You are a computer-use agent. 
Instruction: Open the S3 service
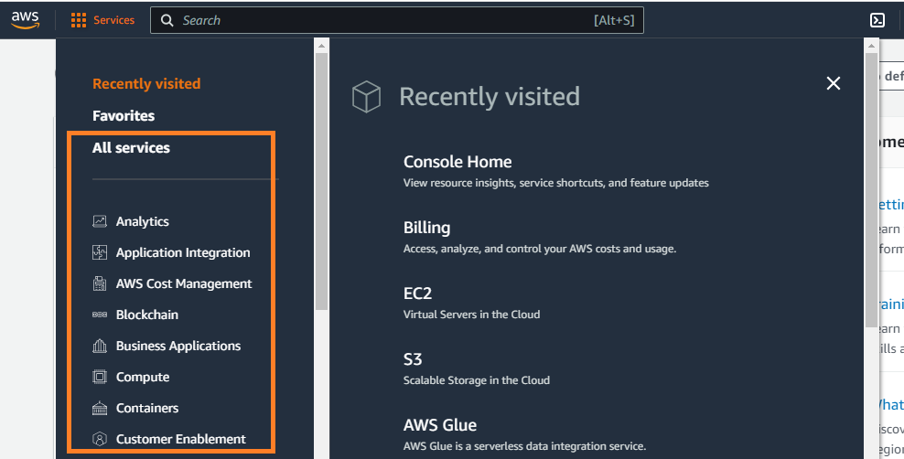tap(413, 359)
